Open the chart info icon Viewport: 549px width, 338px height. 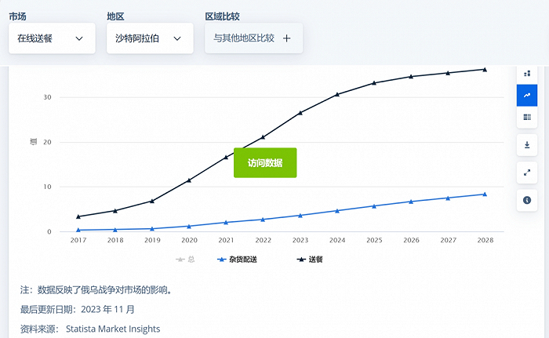[x=526, y=200]
